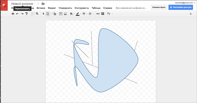Open the Google Drawings home logo
This screenshot has height=103, width=197.
point(4,5)
